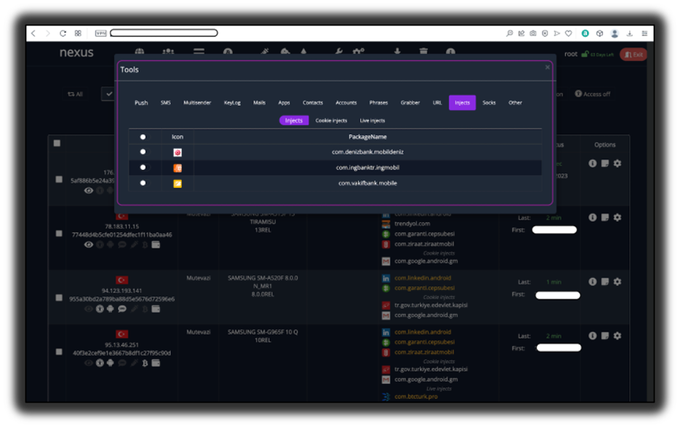Select the purple Injects sub-tab

pos(294,120)
